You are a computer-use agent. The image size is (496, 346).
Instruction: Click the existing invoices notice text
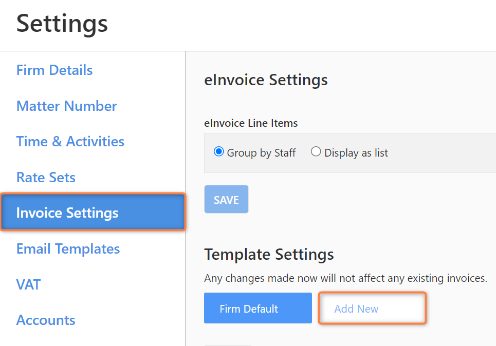tap(345, 278)
